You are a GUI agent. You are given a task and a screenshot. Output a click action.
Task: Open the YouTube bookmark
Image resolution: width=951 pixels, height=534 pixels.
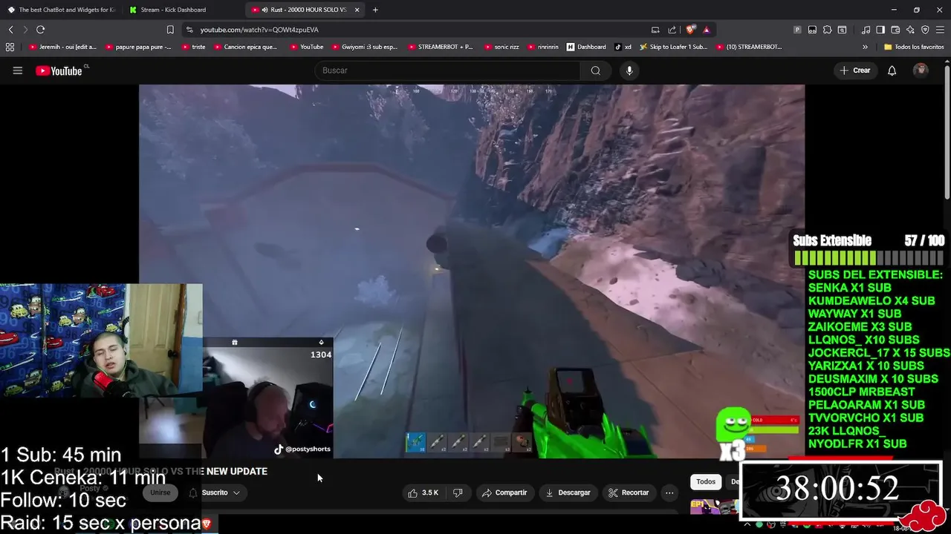tap(306, 47)
